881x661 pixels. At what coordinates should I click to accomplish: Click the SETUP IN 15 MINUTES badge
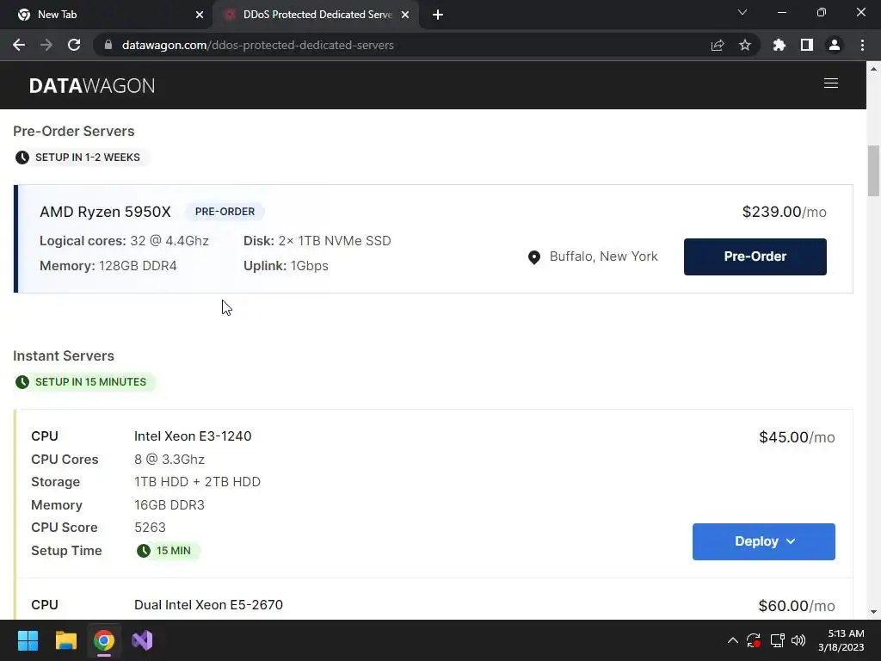(85, 382)
